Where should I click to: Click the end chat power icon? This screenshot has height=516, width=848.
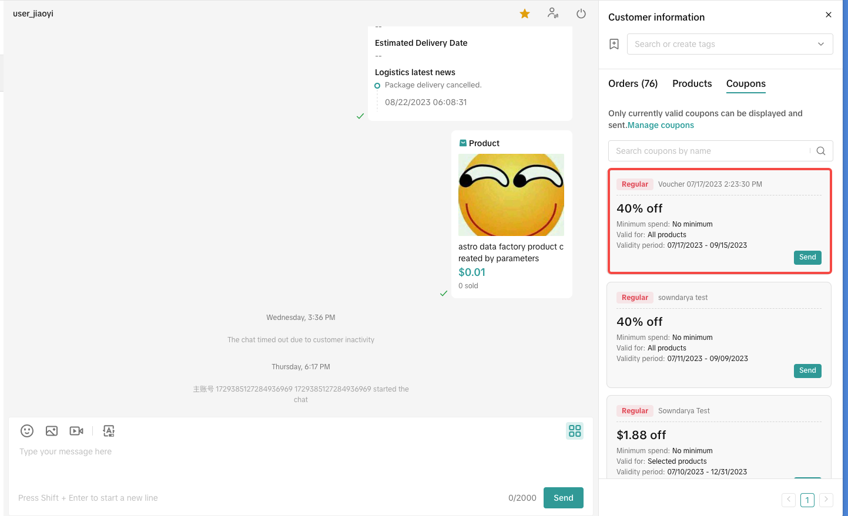(x=581, y=14)
